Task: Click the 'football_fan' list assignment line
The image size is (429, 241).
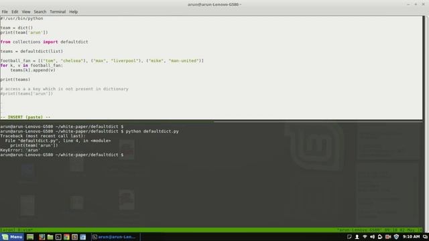Action: click(102, 61)
